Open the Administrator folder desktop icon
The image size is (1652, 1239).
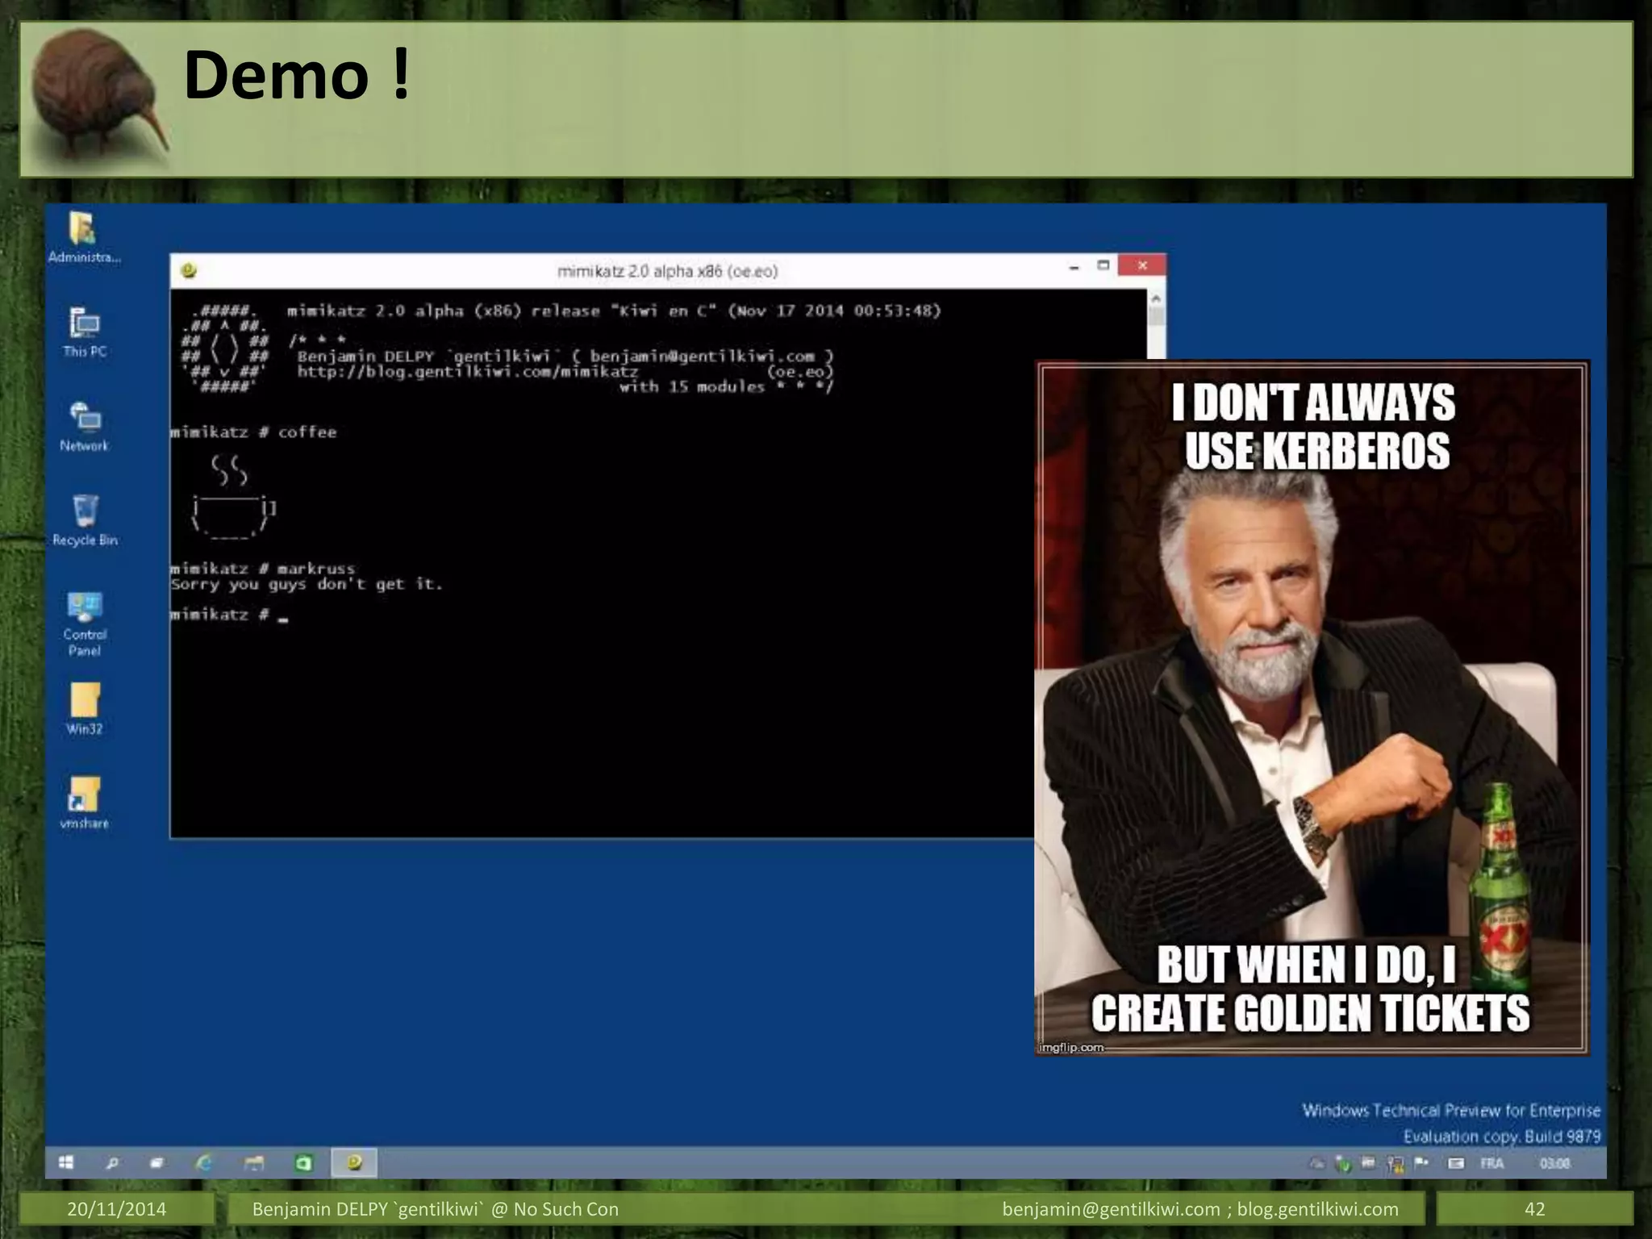[84, 237]
